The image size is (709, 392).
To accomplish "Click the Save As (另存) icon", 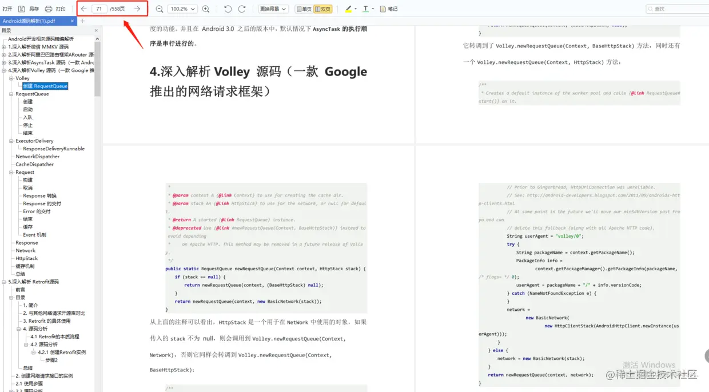I will pyautogui.click(x=22, y=9).
